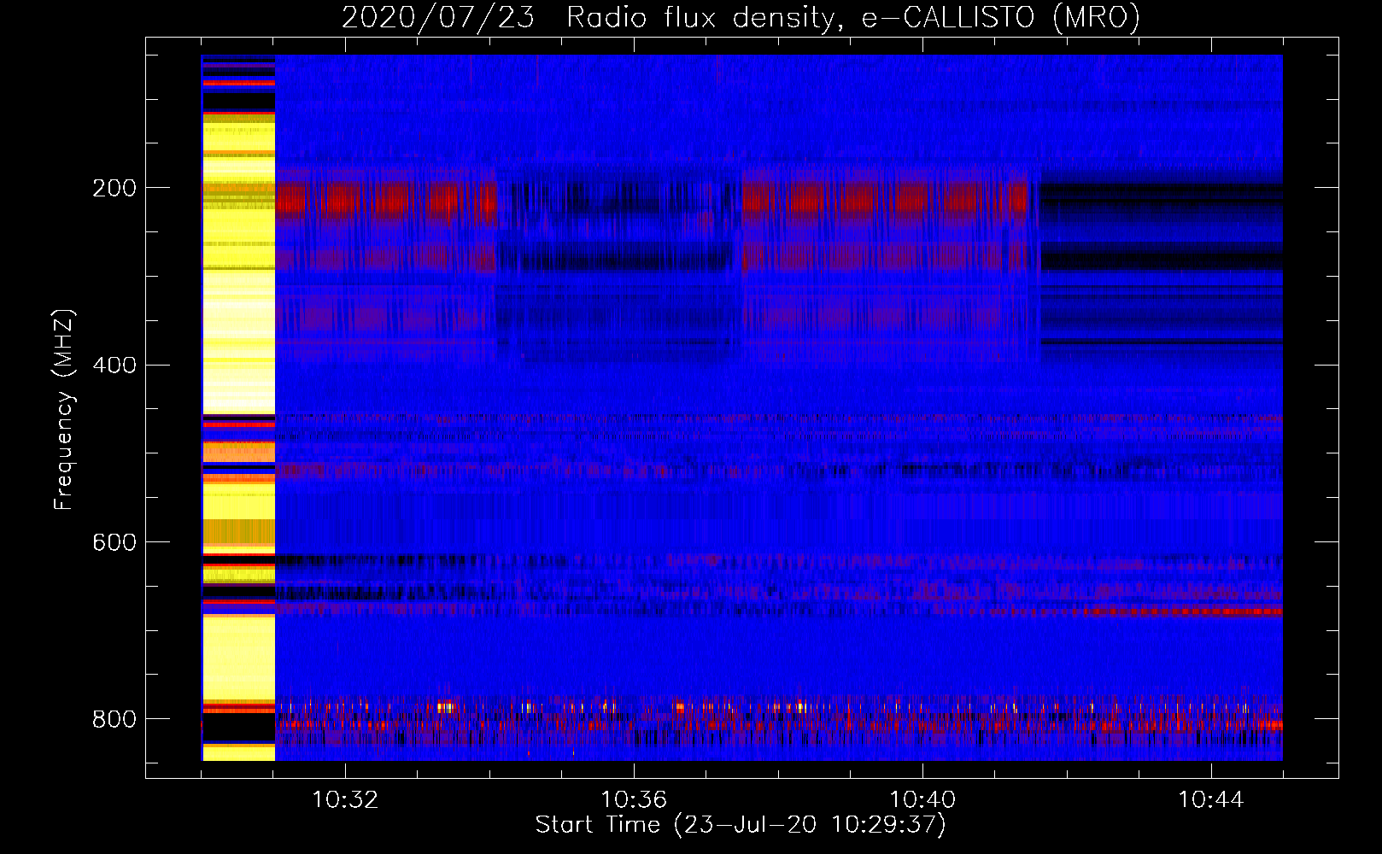This screenshot has width=1382, height=854.
Task: Click the 10:32 time tick label
Action: pos(345,800)
